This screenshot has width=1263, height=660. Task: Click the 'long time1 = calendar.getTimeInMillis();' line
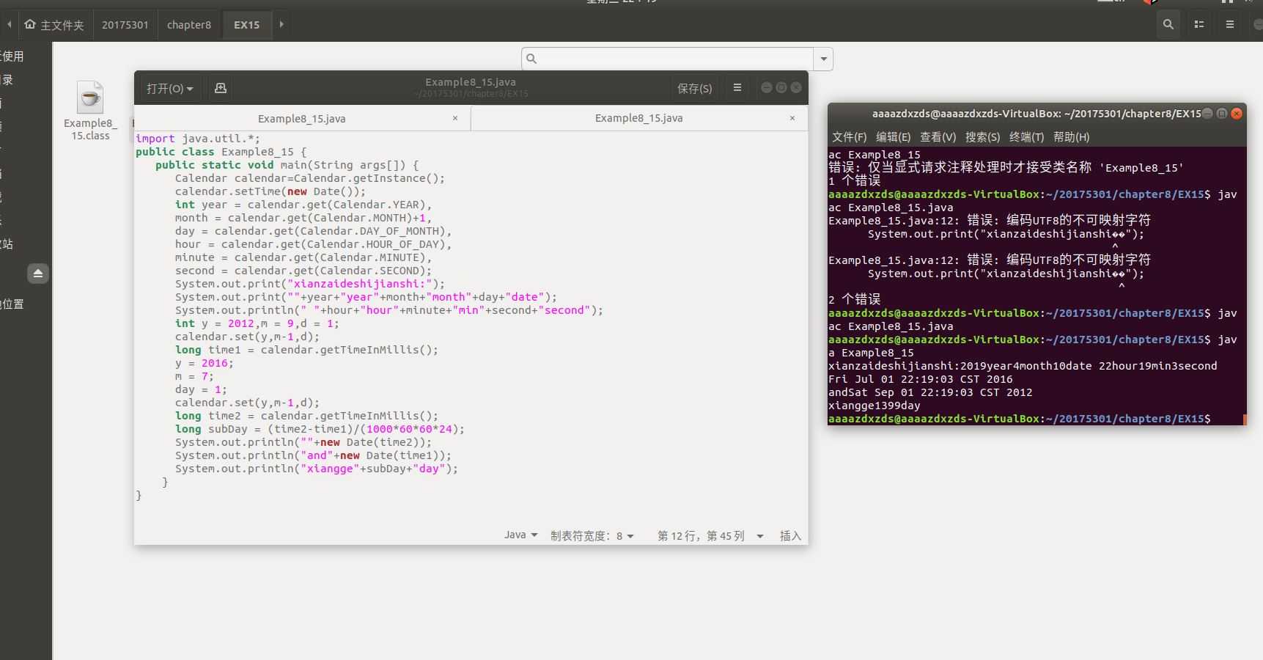[x=306, y=350]
